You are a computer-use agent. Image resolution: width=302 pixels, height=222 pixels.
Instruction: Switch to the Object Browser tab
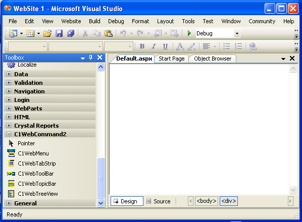click(x=213, y=59)
